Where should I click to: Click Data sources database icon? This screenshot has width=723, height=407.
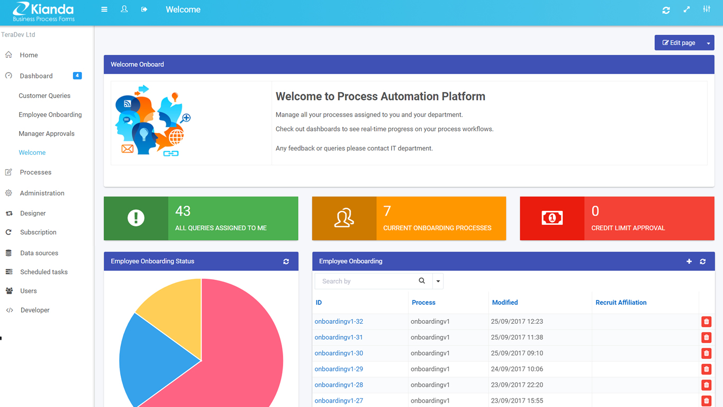point(8,253)
